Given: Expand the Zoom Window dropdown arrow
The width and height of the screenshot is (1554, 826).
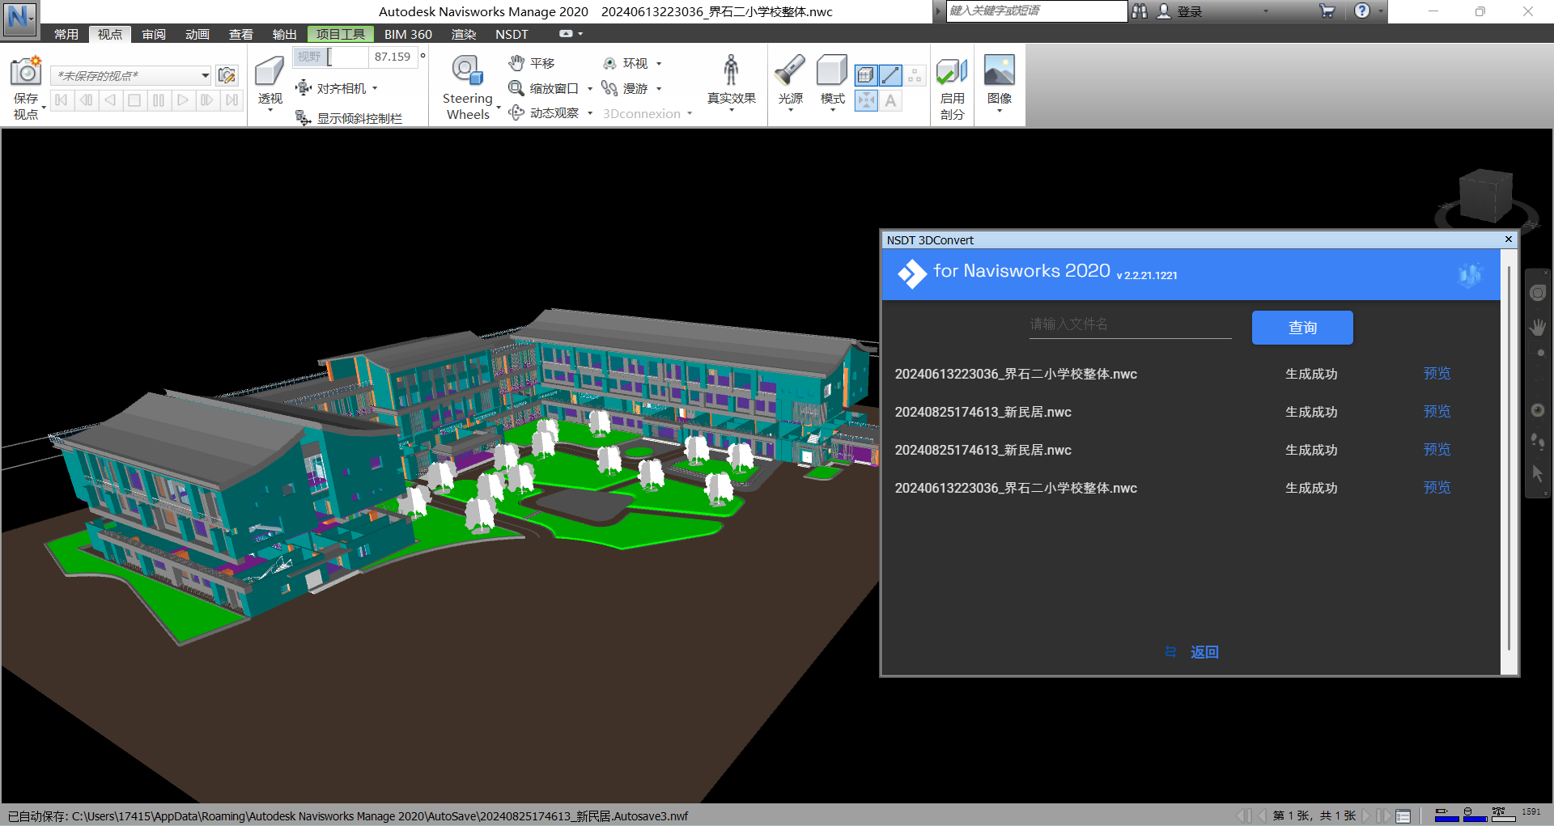Looking at the screenshot, I should point(589,88).
